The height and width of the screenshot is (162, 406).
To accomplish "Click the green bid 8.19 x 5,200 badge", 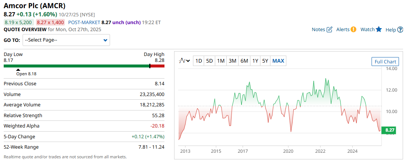I will [18, 22].
